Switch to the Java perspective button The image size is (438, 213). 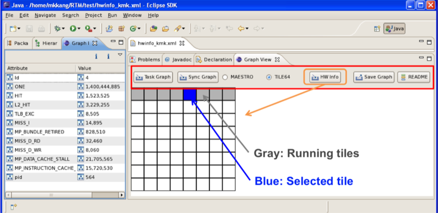pos(395,28)
